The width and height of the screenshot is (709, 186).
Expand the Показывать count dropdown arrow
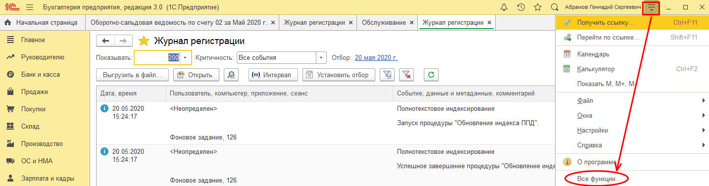coord(185,58)
